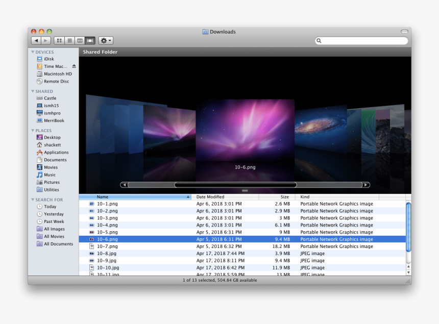Open the Desktop folder in sidebar
The height and width of the screenshot is (324, 439).
pyautogui.click(x=48, y=137)
